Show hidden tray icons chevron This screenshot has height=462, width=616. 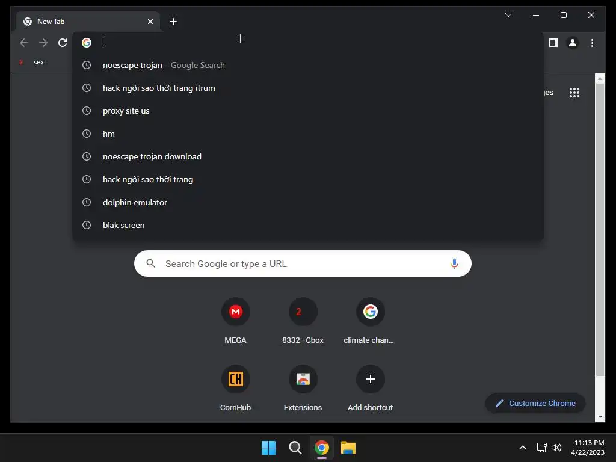click(523, 448)
